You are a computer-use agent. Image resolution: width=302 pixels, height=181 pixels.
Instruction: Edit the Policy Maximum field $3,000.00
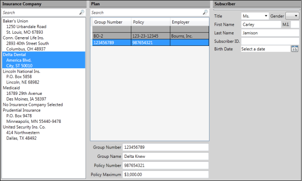tap(165, 174)
